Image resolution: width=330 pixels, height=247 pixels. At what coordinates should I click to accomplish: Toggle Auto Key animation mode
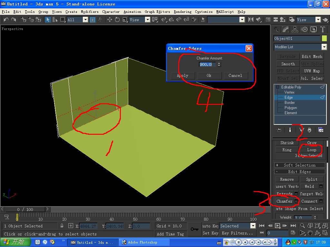210,226
